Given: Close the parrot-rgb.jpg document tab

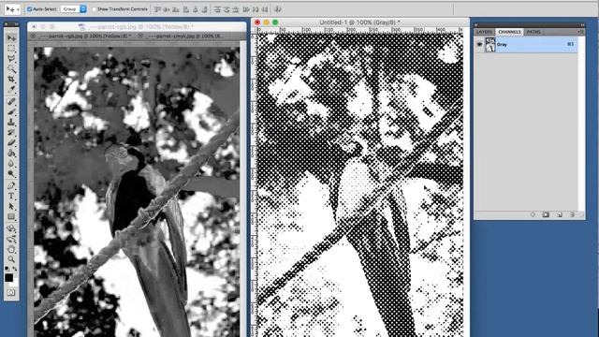Looking at the screenshot, I should [33, 36].
